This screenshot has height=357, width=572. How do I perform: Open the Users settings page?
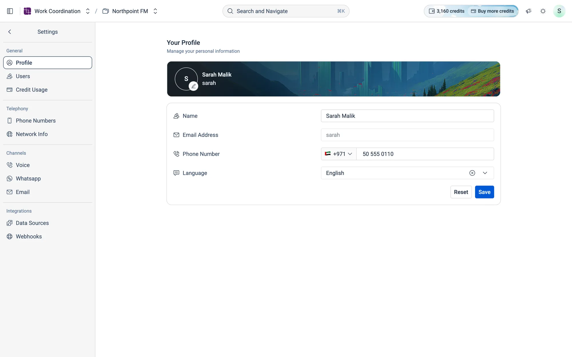point(47,76)
